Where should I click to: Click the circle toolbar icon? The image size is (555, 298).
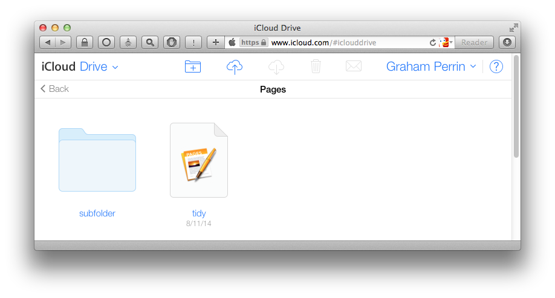[x=106, y=42]
